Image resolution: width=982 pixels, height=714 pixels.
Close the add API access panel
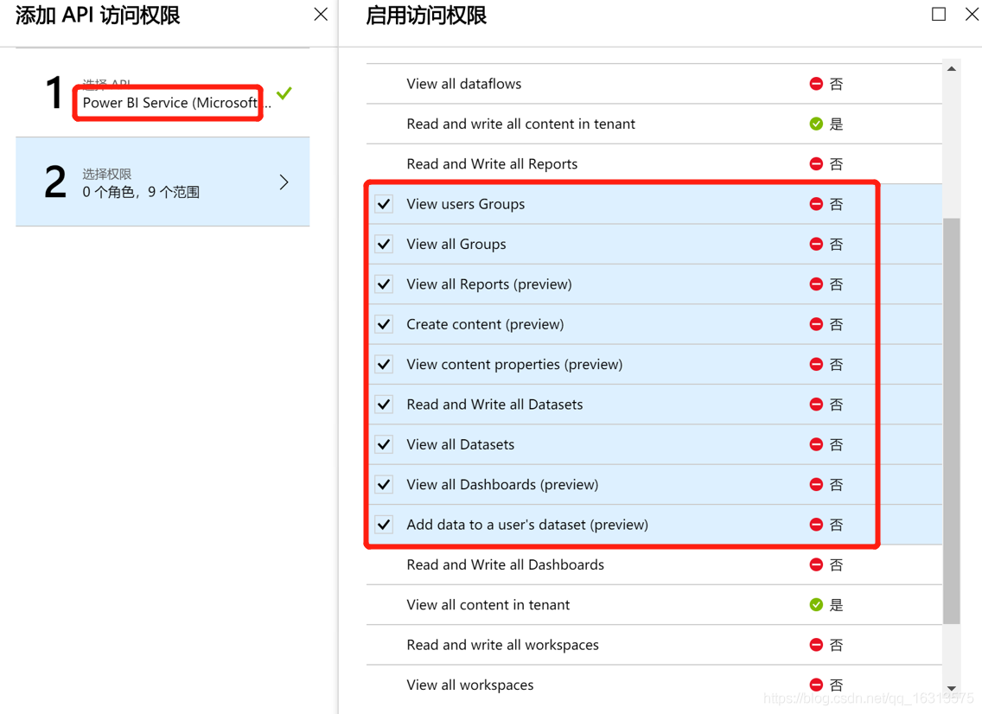pyautogui.click(x=321, y=15)
